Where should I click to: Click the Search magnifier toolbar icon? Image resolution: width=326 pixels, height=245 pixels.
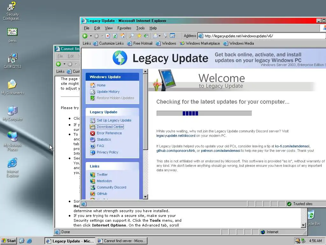pyautogui.click(x=131, y=36)
